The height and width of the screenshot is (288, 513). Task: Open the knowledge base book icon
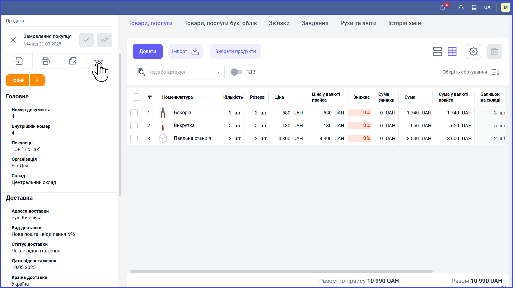[x=474, y=7]
